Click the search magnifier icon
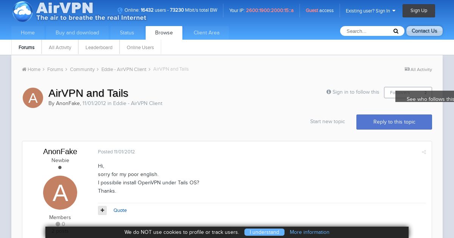 (x=396, y=31)
